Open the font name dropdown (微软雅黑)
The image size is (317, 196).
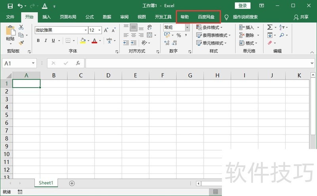(x=86, y=30)
